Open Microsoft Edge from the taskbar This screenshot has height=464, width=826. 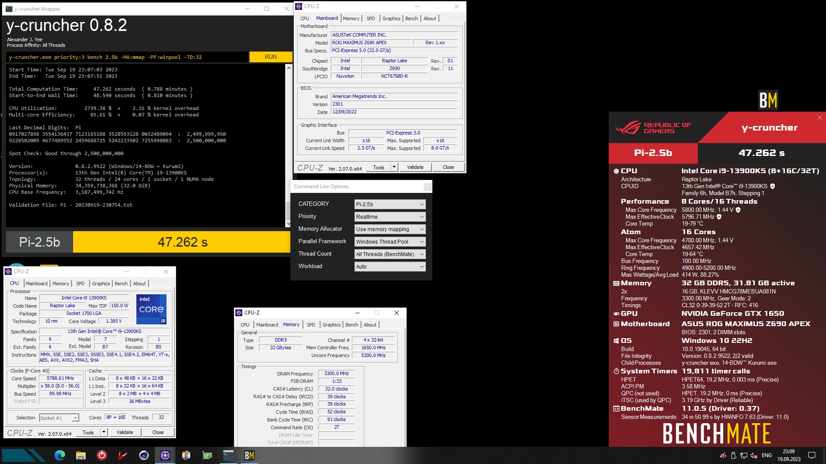pos(60,455)
